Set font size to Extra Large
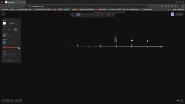 point(16,29)
